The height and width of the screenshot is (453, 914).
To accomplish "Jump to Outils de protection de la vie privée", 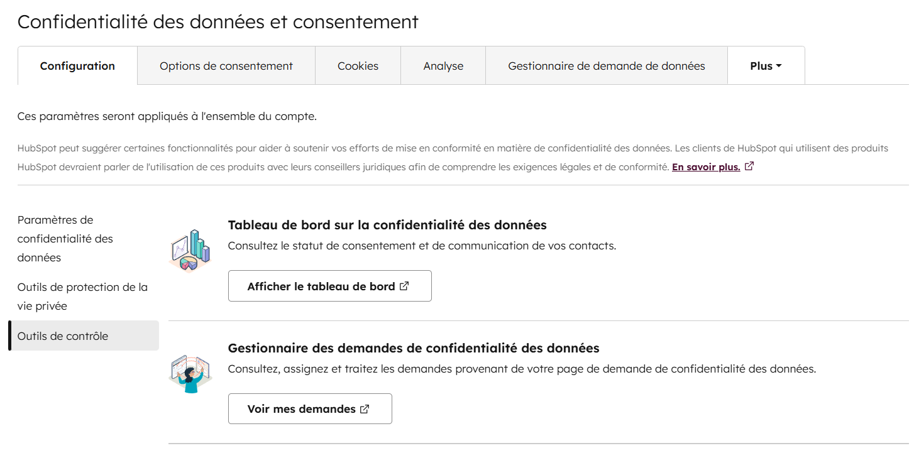I will pos(82,297).
